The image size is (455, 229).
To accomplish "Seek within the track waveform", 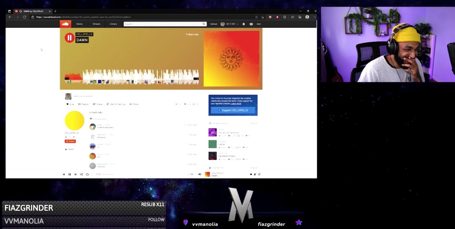I will coord(131,76).
